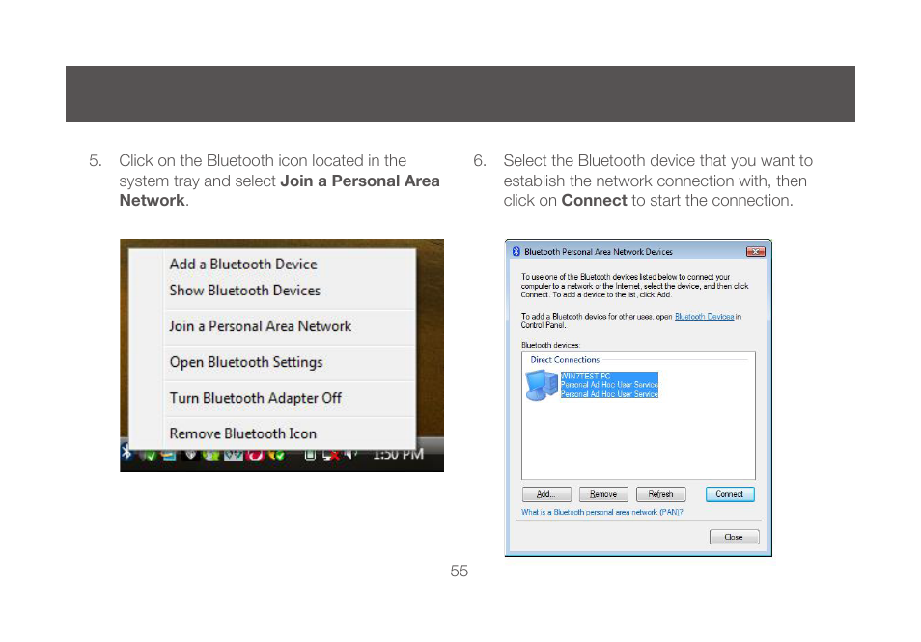The height and width of the screenshot is (642, 921).
Task: Click the volume speaker tray icon
Action: click(350, 454)
